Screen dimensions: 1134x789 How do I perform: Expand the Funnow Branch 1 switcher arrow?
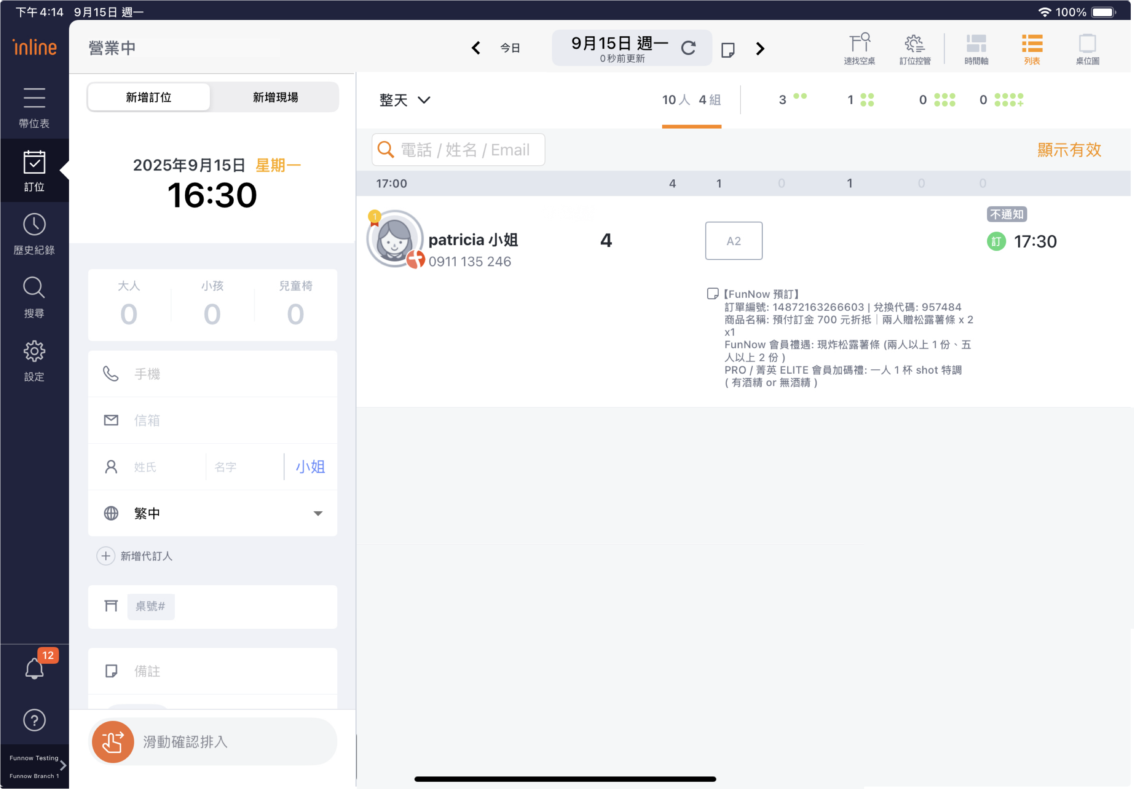tap(63, 765)
